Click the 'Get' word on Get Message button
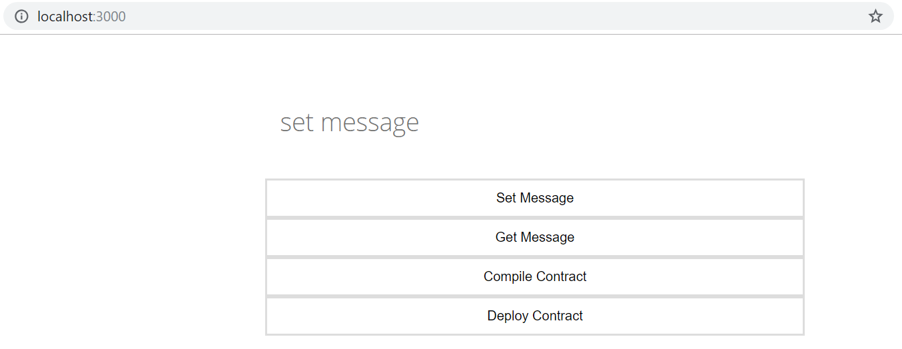The height and width of the screenshot is (349, 902). point(506,237)
